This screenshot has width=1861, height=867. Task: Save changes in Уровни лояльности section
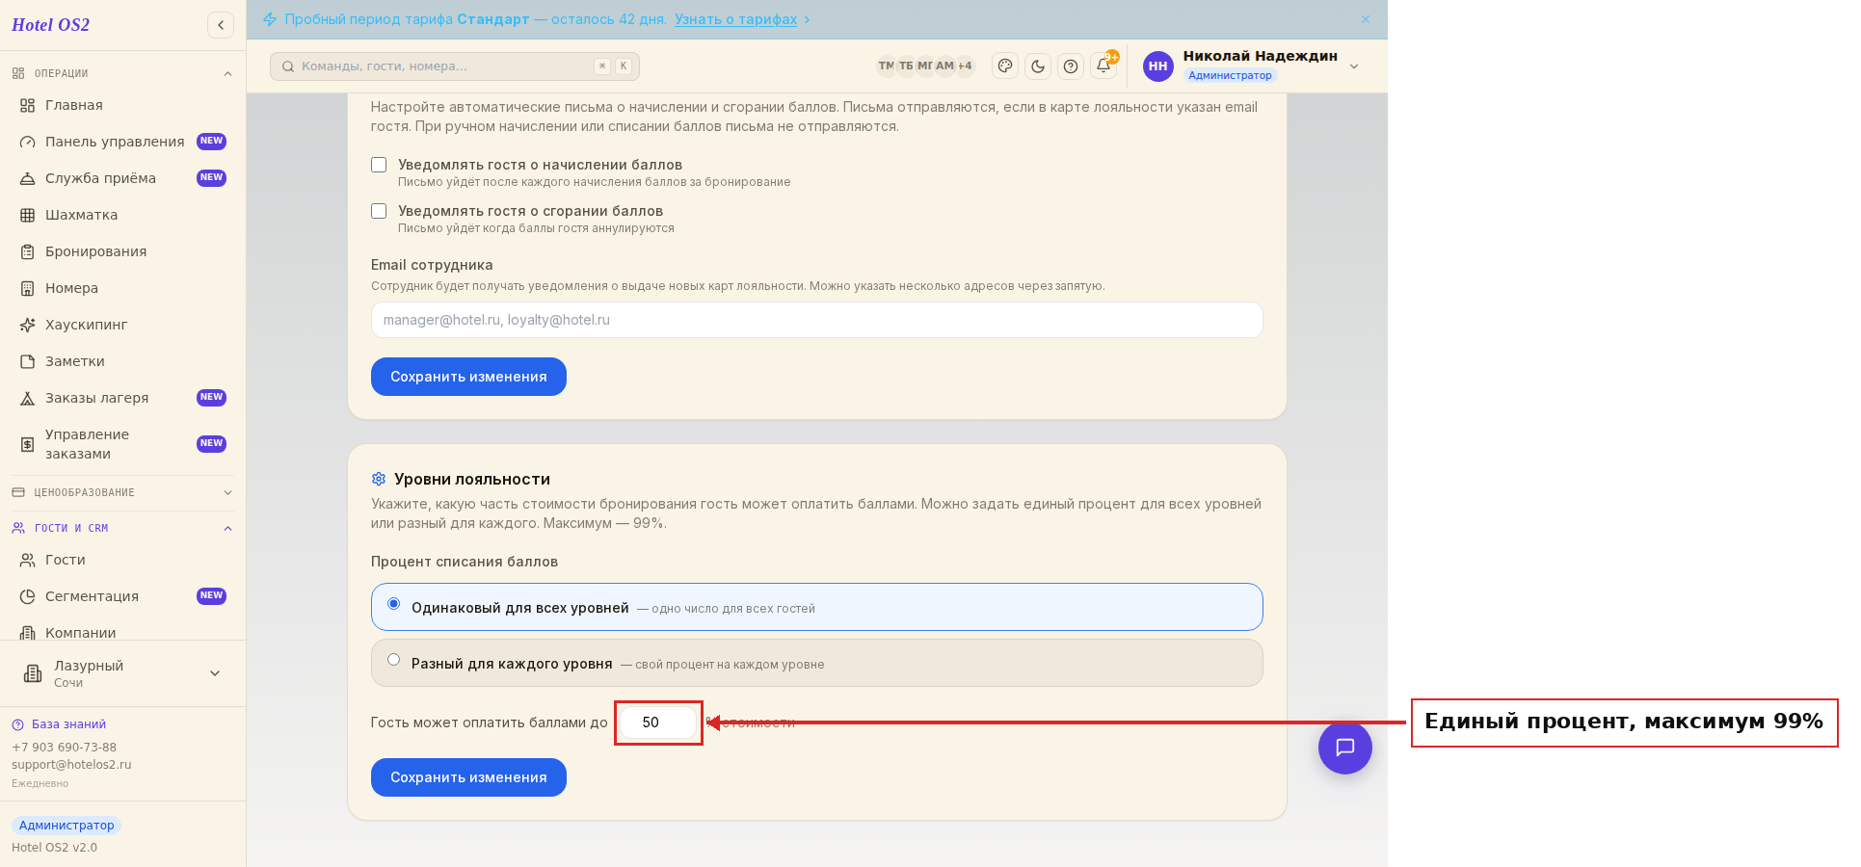468,777
